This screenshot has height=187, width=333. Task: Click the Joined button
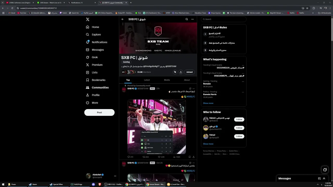[189, 72]
